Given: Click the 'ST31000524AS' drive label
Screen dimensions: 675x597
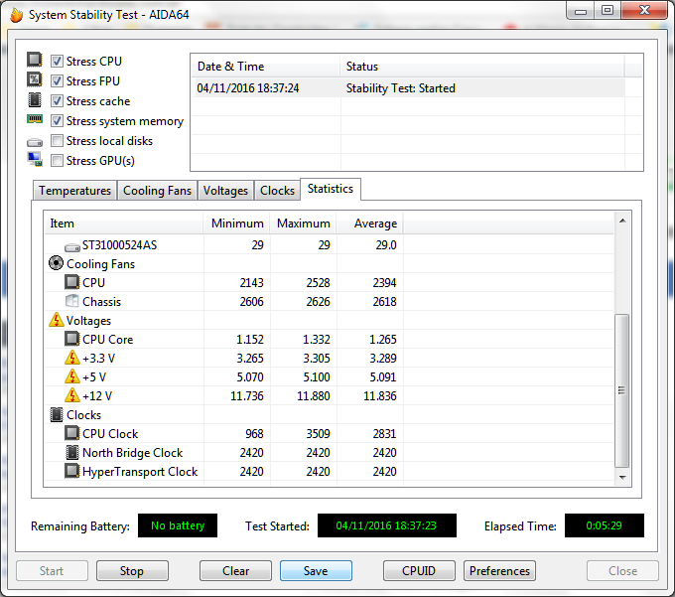Looking at the screenshot, I should [x=120, y=245].
